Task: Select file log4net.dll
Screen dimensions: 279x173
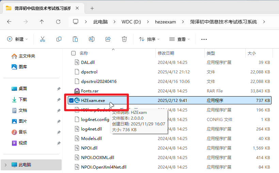Action: pyautogui.click(x=91, y=129)
